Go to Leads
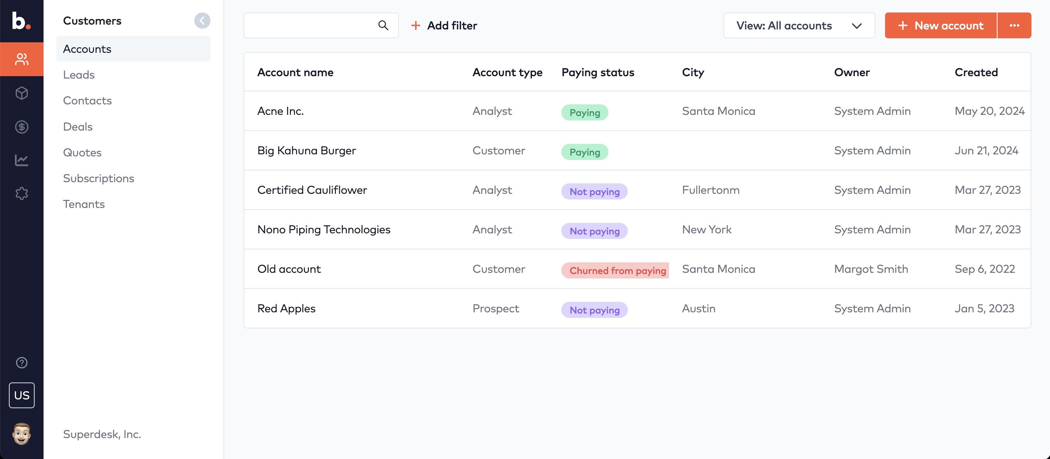The height and width of the screenshot is (459, 1050). pyautogui.click(x=79, y=75)
